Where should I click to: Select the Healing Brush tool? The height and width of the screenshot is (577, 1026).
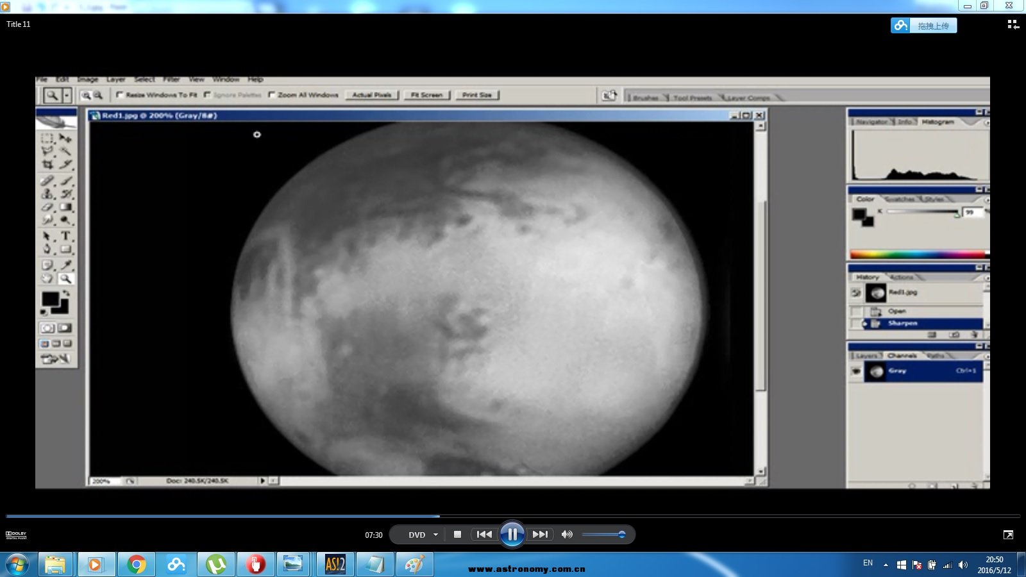click(x=47, y=181)
